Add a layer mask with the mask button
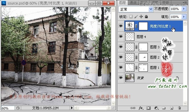 (148, 108)
